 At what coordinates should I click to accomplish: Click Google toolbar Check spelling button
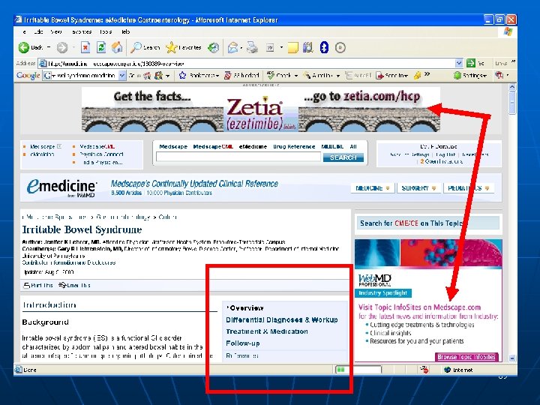coord(280,76)
